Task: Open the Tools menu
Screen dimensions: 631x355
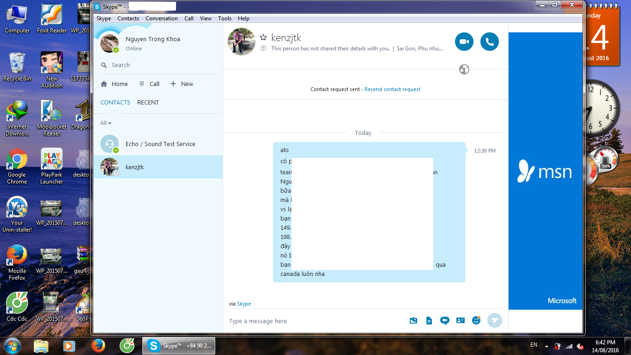Action: pos(224,18)
